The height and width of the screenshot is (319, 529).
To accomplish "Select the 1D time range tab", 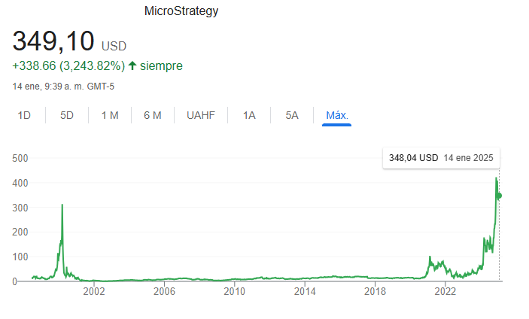I will click(x=24, y=115).
